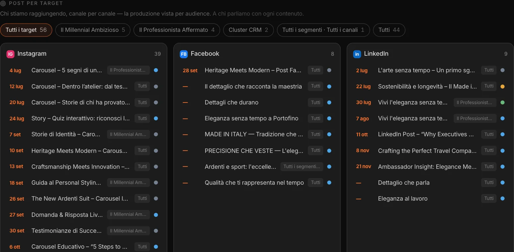Click the Instagram IG channel icon
Image resolution: width=514 pixels, height=252 pixels.
10,54
